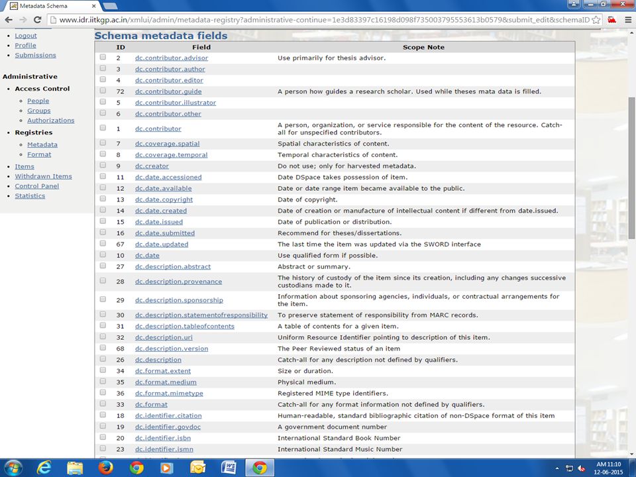Open a new browser tab
The image size is (636, 477).
(x=111, y=6)
